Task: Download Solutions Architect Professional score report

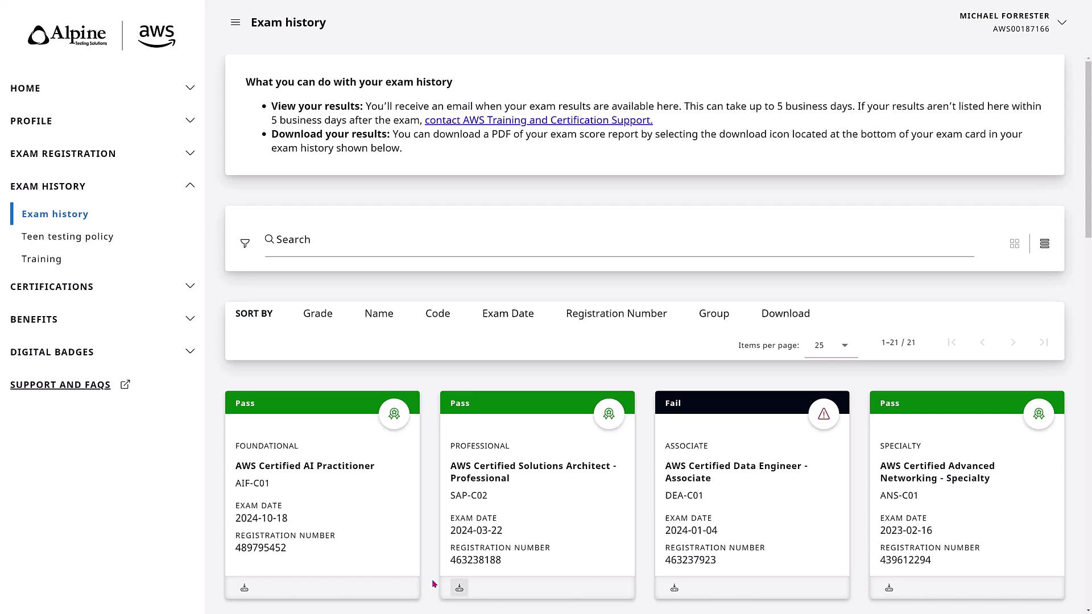Action: (x=460, y=588)
